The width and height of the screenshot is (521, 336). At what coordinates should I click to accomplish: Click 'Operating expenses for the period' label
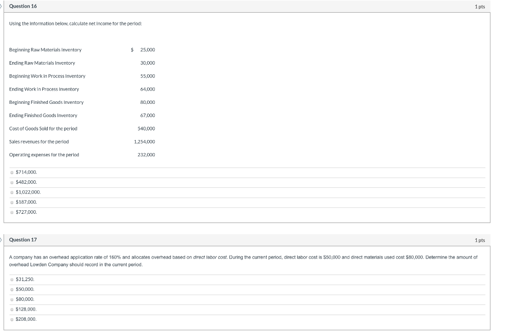(x=44, y=155)
